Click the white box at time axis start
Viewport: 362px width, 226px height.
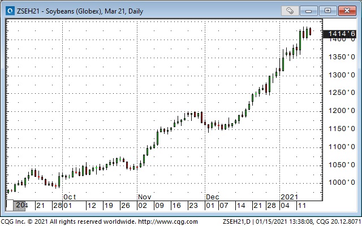(10, 205)
